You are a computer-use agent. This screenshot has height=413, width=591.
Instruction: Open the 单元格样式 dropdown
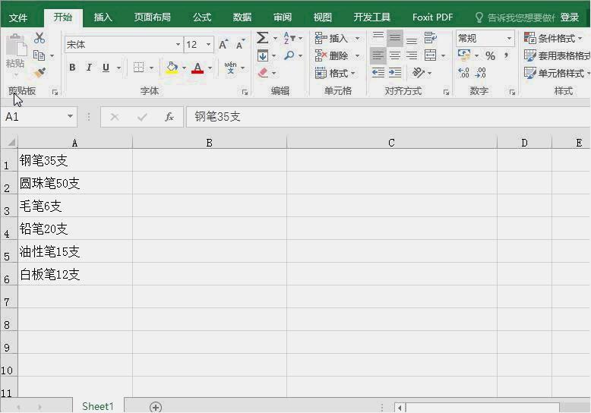coord(557,73)
